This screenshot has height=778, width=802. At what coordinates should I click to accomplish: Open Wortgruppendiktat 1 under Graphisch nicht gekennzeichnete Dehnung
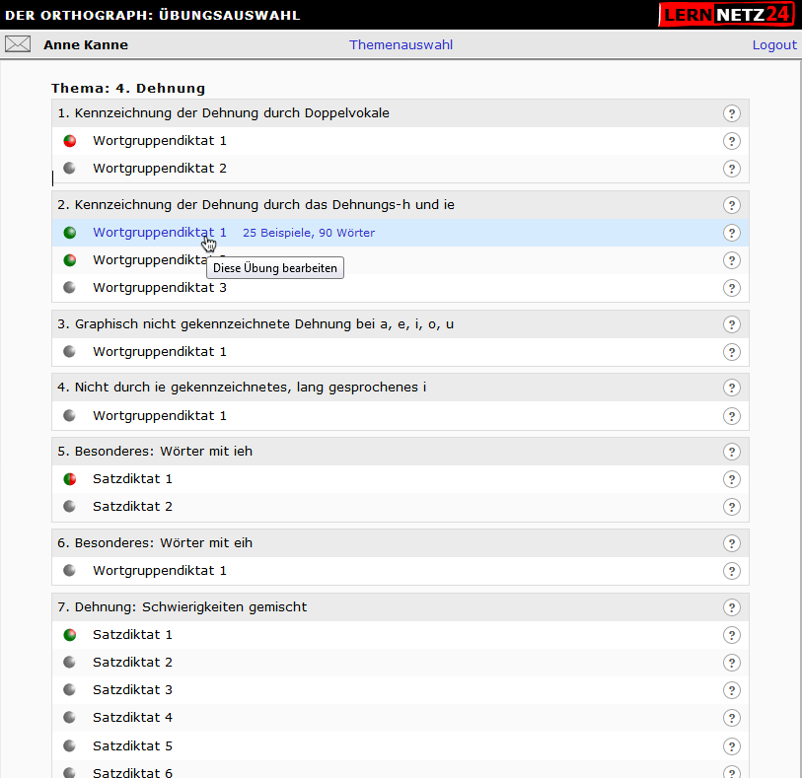coord(160,352)
